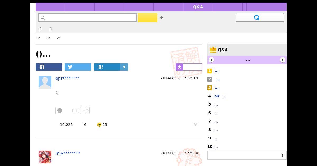This screenshot has width=317, height=166.
Task: Click the ask-question button with Q logo
Action: click(x=260, y=17)
